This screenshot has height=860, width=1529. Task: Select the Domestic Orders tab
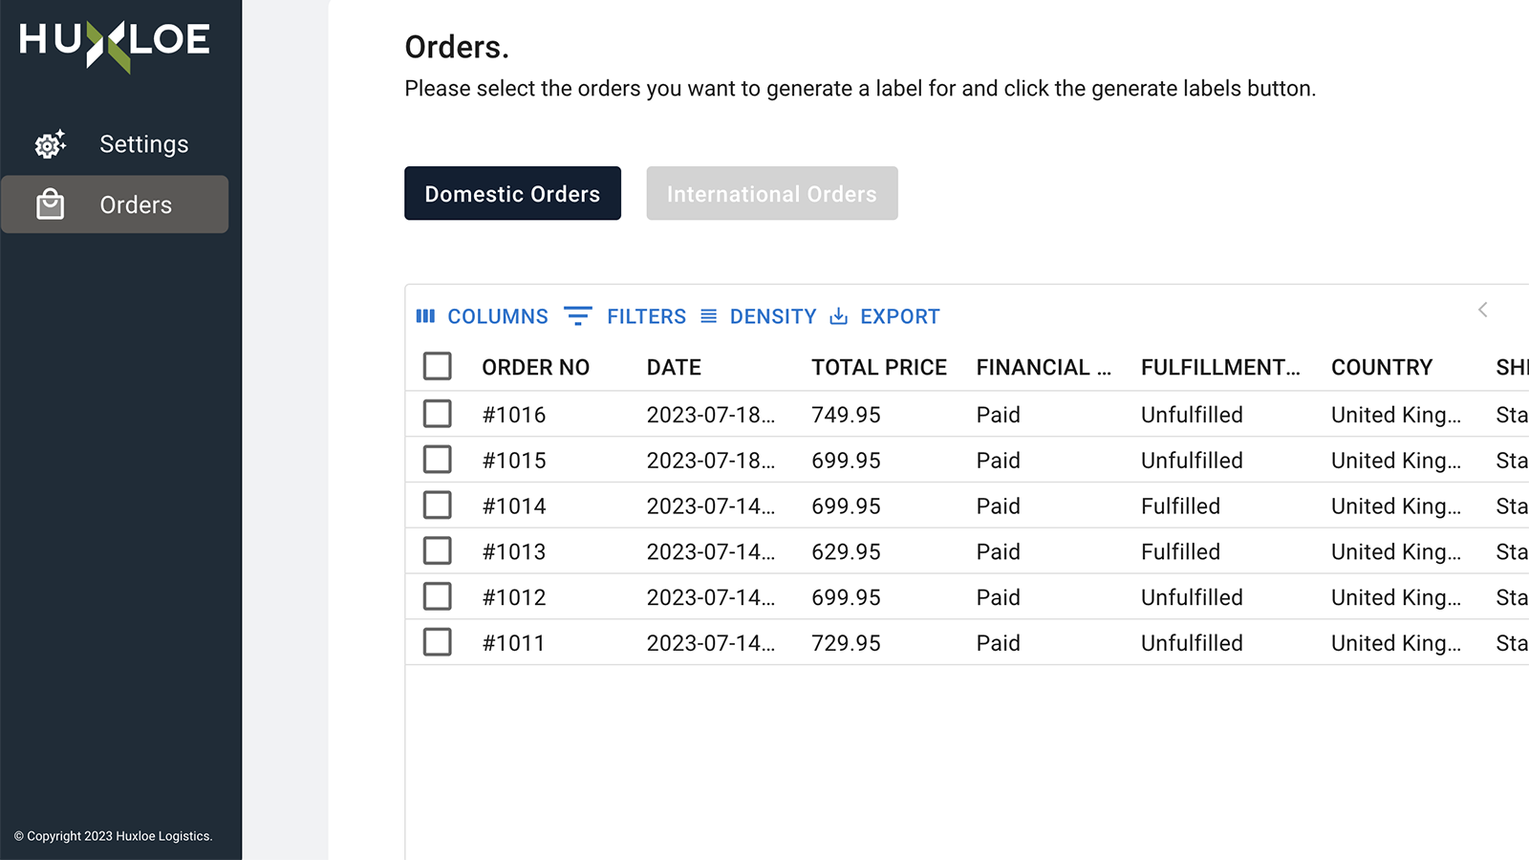512,193
